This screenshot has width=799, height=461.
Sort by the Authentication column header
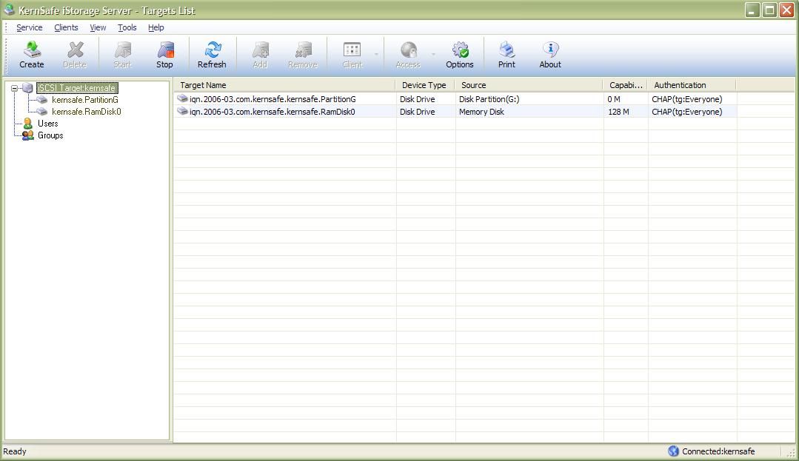click(x=692, y=85)
